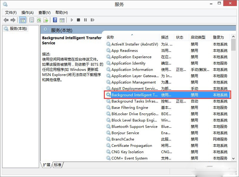The height and width of the screenshot is (177, 239).
Task: Sort by the 描述 column header
Action: [x=167, y=37]
